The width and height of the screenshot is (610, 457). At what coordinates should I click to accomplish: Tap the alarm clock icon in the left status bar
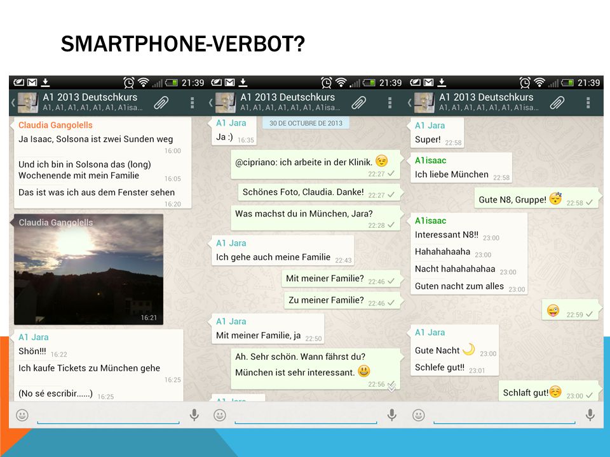tap(129, 83)
